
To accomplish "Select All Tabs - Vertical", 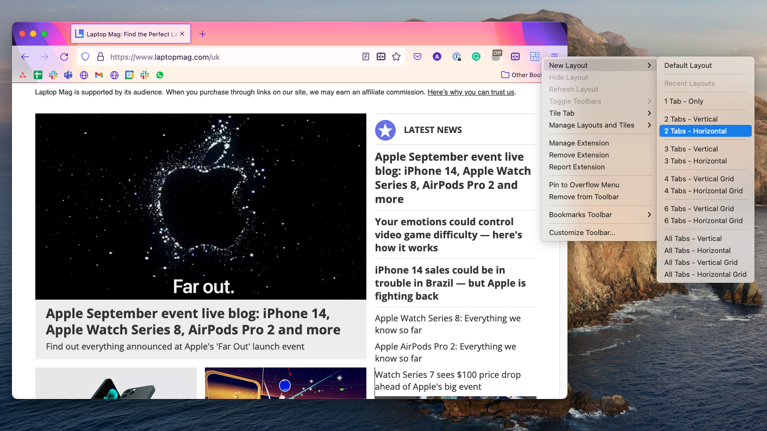I will [x=705, y=239].
